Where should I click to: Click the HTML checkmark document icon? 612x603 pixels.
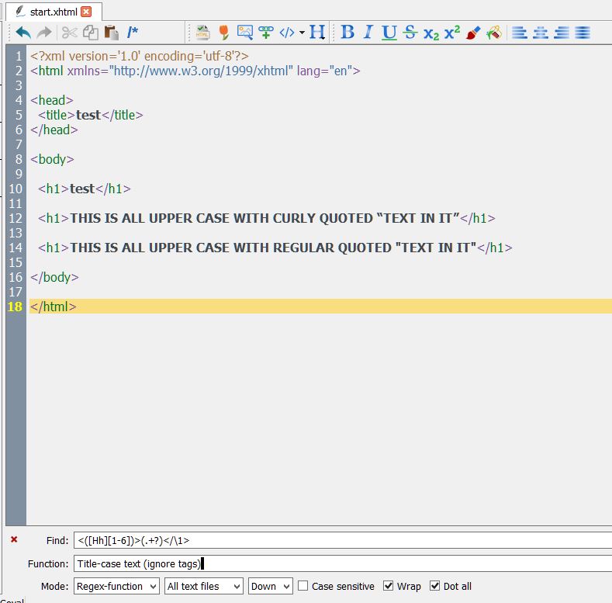(202, 33)
